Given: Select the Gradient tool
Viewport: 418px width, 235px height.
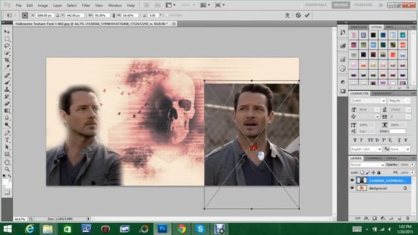Looking at the screenshot, I should (x=7, y=110).
